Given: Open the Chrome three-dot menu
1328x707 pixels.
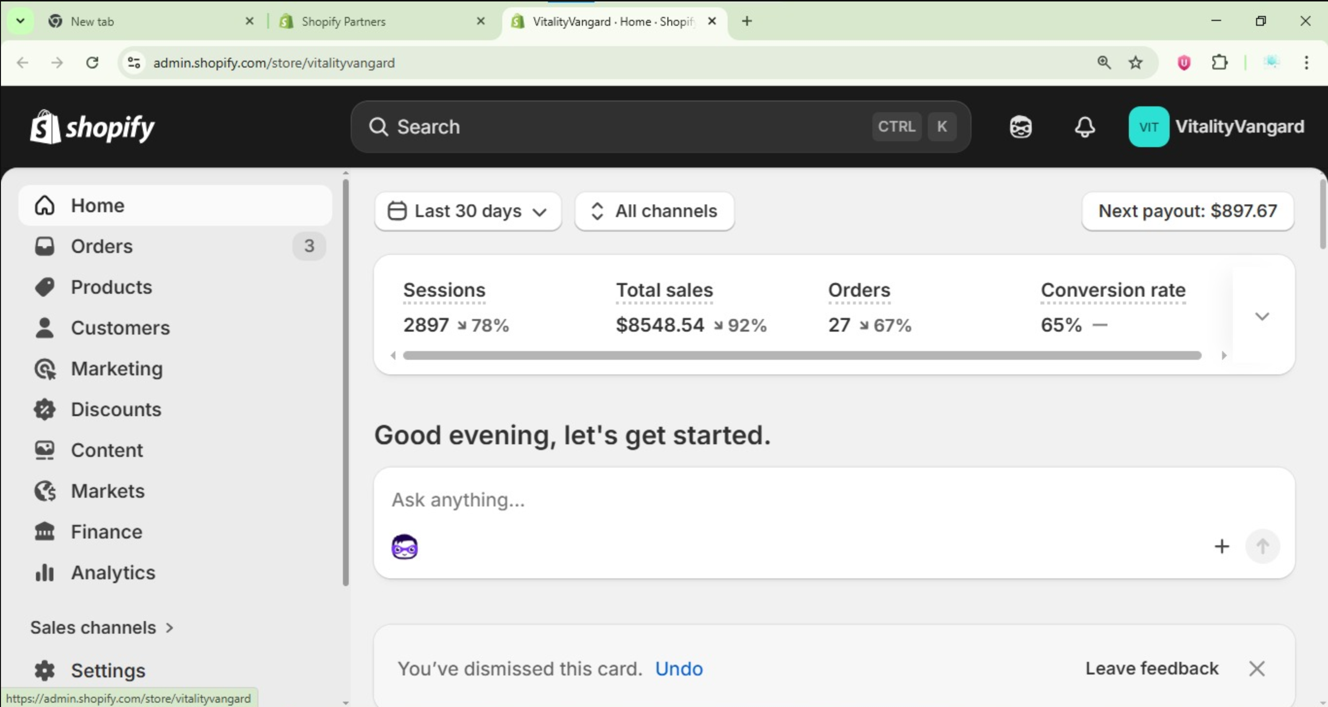Looking at the screenshot, I should [1306, 62].
